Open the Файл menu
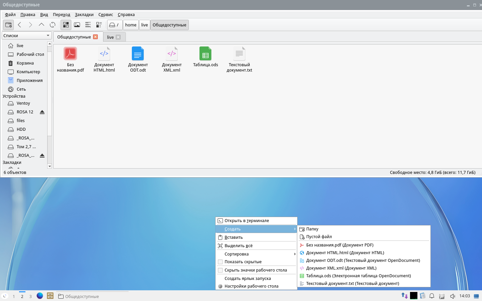The height and width of the screenshot is (301, 482). 10,15
